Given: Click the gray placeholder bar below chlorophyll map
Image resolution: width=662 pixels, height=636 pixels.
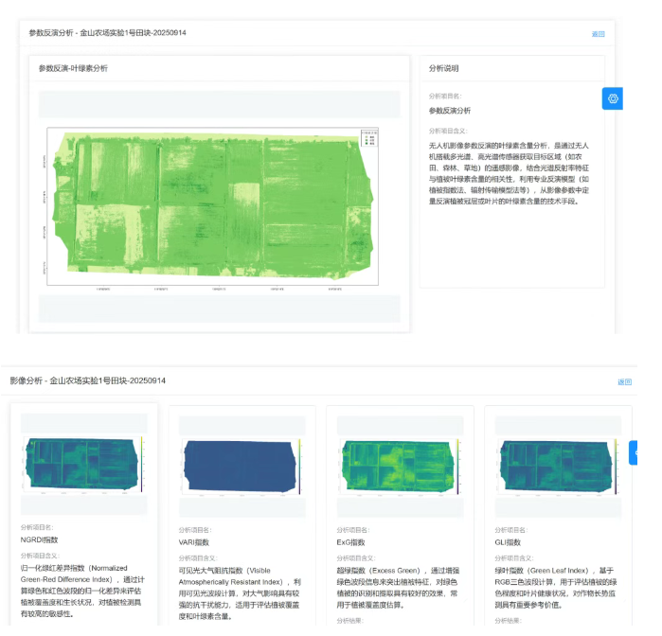Looking at the screenshot, I should pos(219,309).
